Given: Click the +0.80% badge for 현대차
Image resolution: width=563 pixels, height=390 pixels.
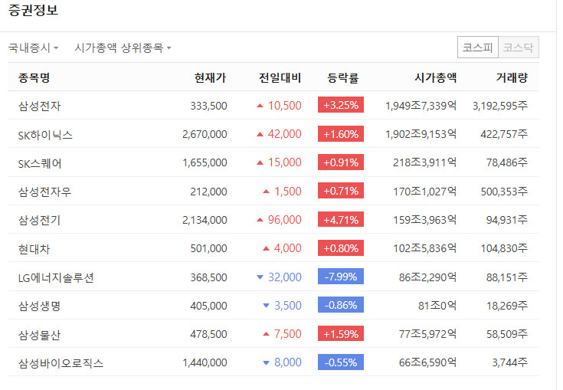Looking at the screenshot, I should [x=341, y=247].
